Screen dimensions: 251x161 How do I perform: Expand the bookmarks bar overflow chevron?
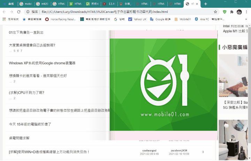(x=246, y=19)
